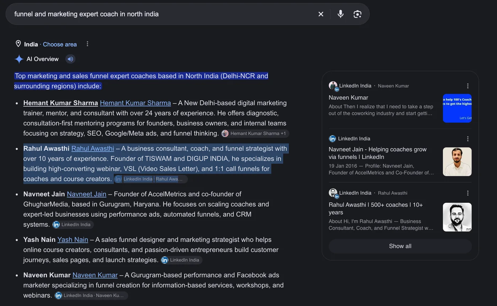This screenshot has width=497, height=306.
Task: Open the Navneet Jain - Helping coaches grow result
Action: coord(378,153)
